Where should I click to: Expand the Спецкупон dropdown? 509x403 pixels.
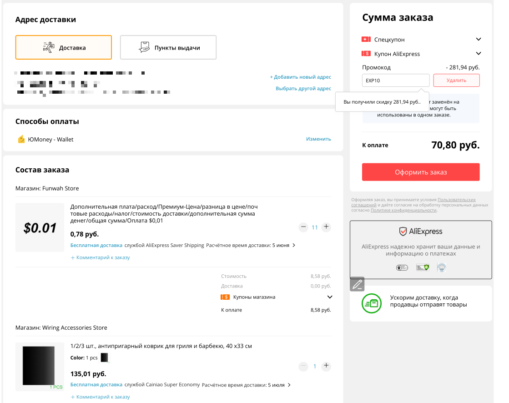pos(479,39)
